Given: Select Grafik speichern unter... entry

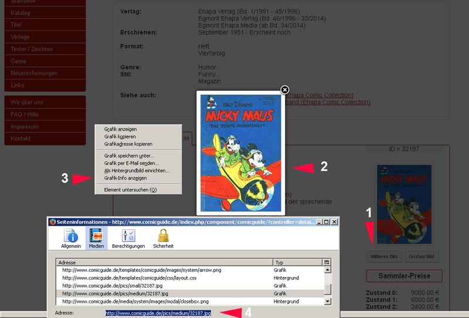Looking at the screenshot, I should 129,155.
